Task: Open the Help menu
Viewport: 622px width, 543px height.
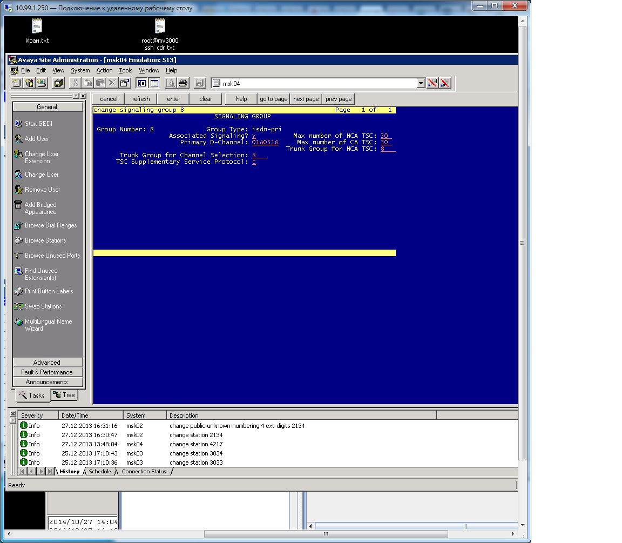Action: (171, 70)
